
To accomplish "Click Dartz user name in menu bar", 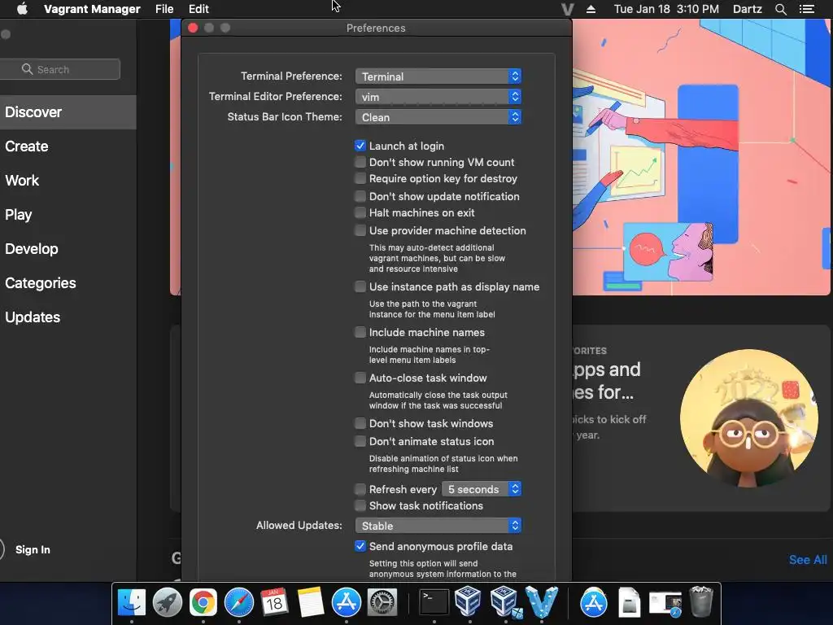I will tap(747, 9).
